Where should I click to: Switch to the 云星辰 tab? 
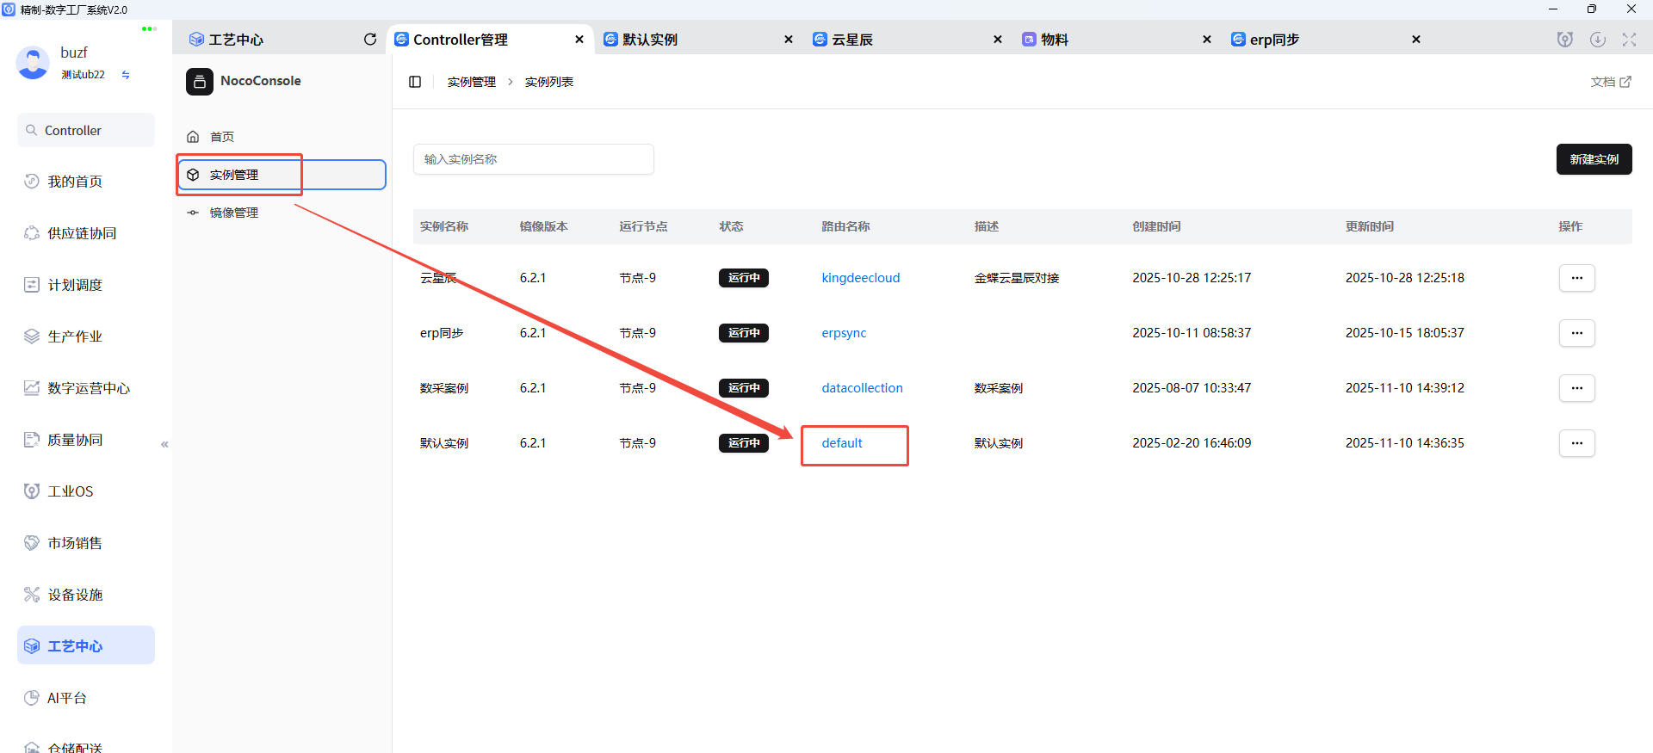[852, 40]
